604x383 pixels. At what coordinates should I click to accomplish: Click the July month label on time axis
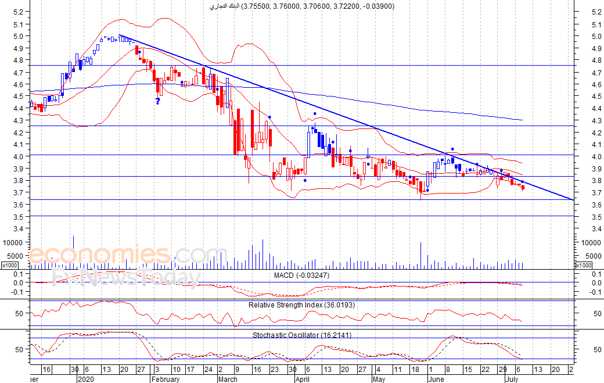click(x=512, y=379)
